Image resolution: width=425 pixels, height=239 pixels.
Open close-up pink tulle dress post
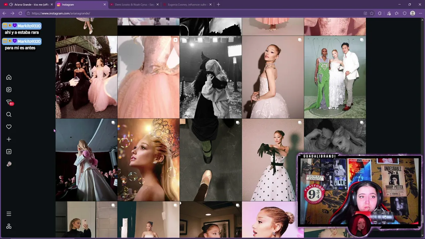(148, 77)
